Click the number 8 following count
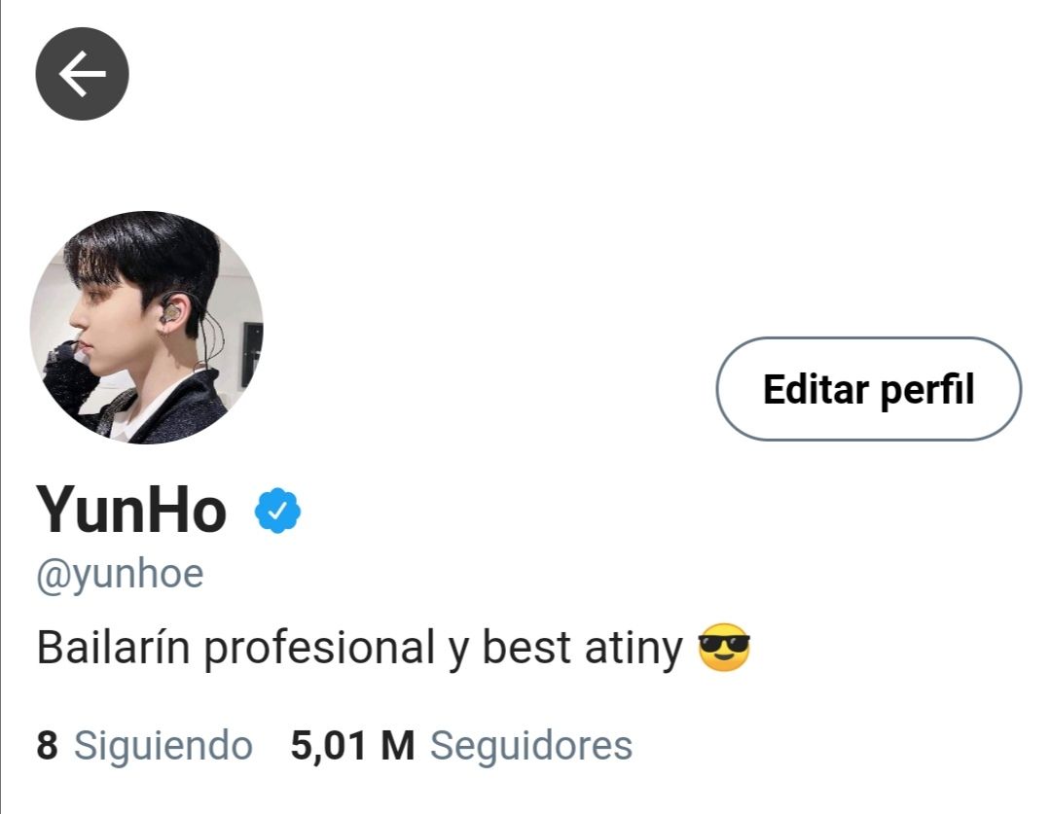Image resolution: width=1050 pixels, height=814 pixels. pyautogui.click(x=47, y=746)
